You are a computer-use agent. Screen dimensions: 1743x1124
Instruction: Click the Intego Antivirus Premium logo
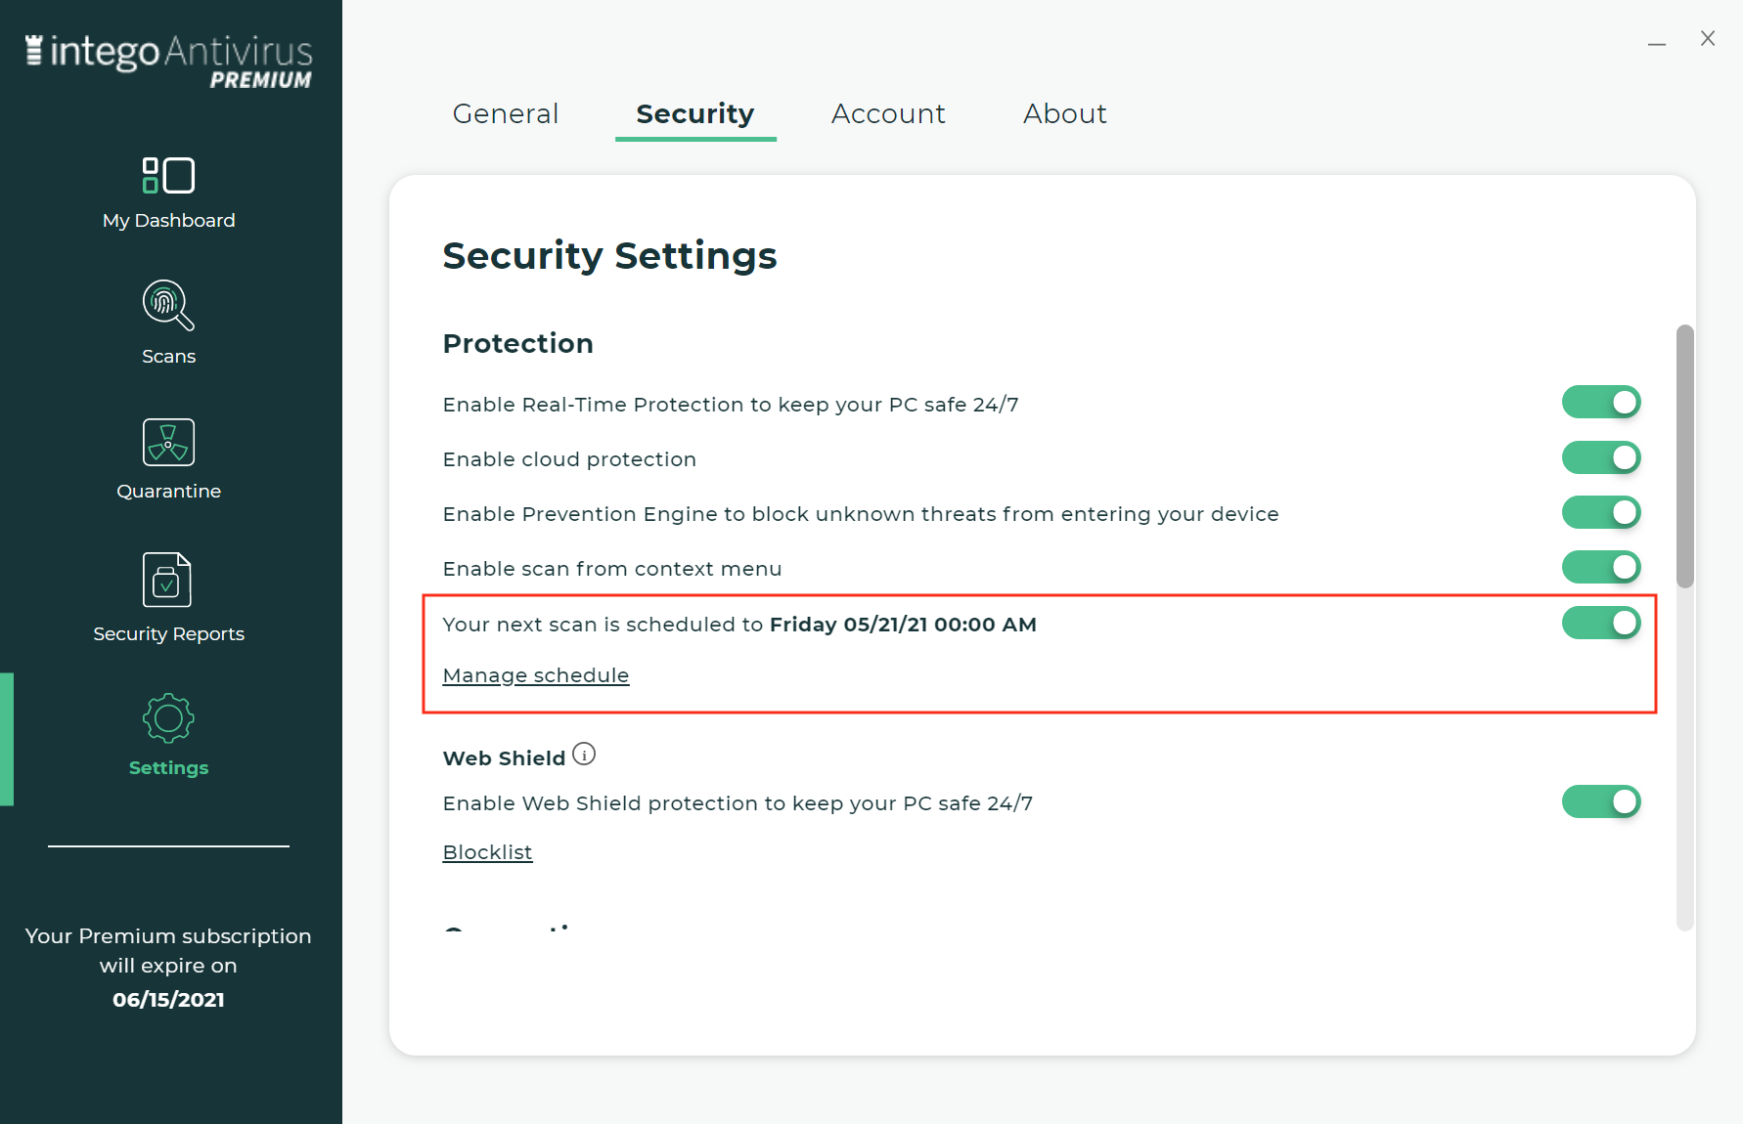pos(169,61)
